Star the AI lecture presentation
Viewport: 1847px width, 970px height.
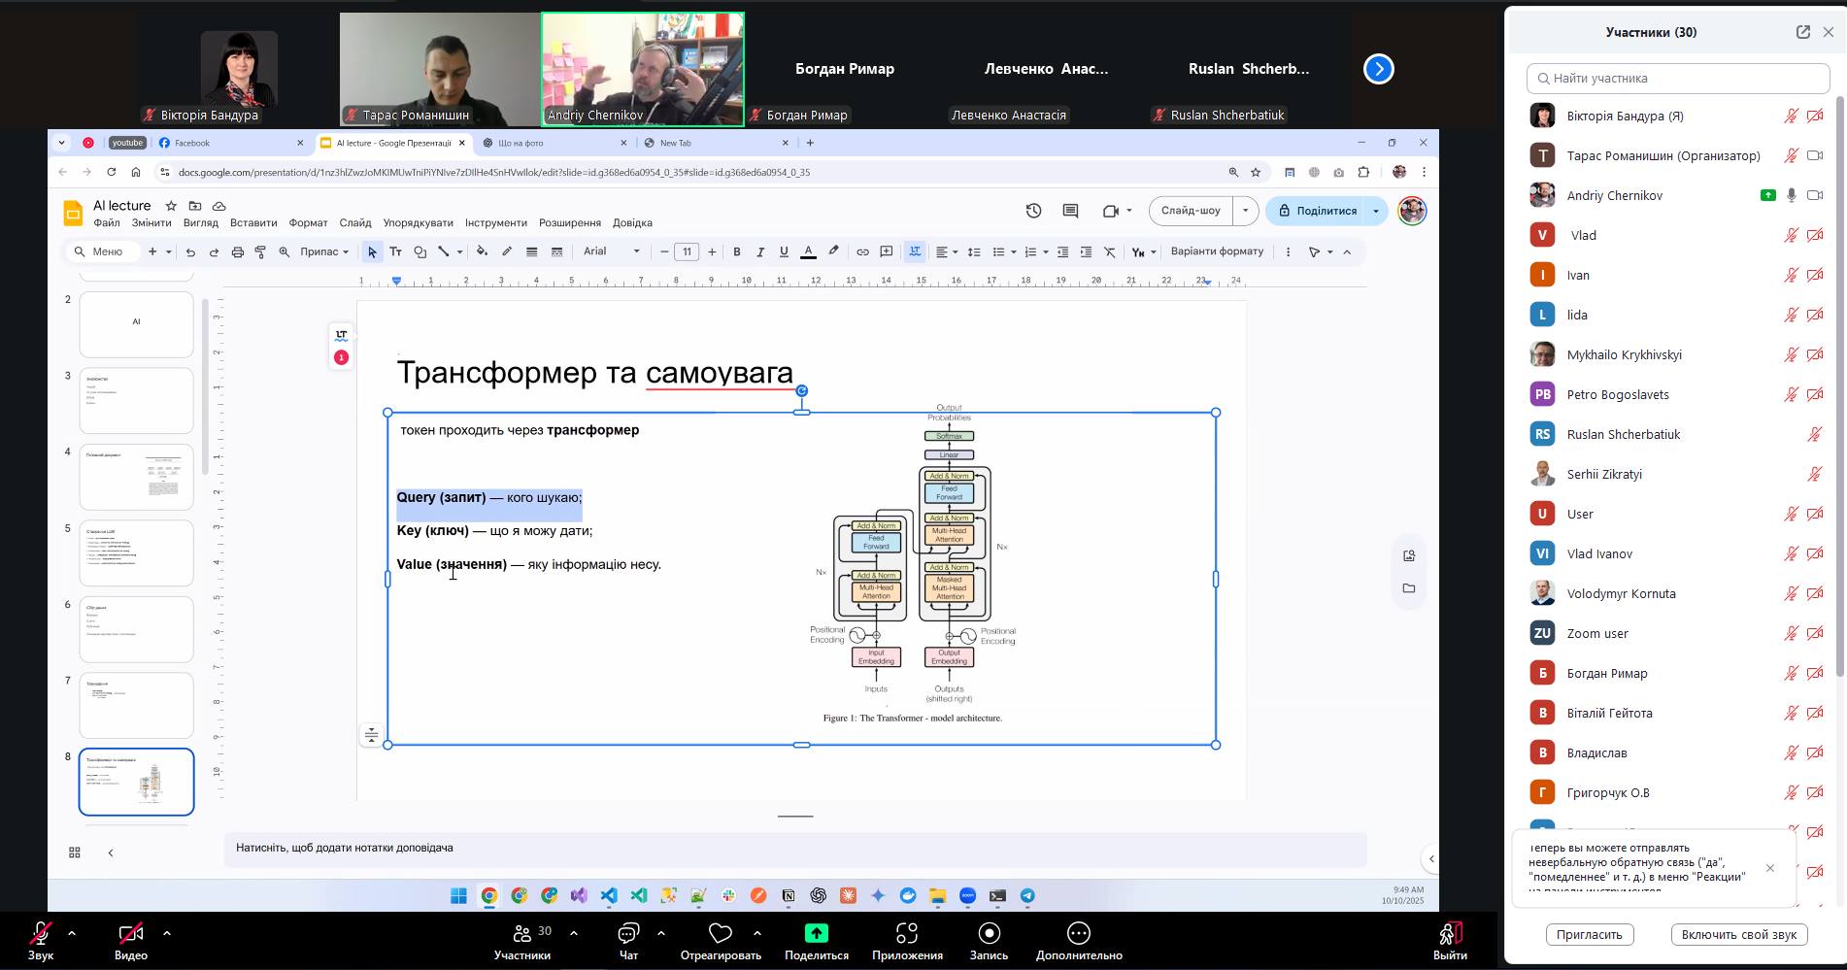171,206
